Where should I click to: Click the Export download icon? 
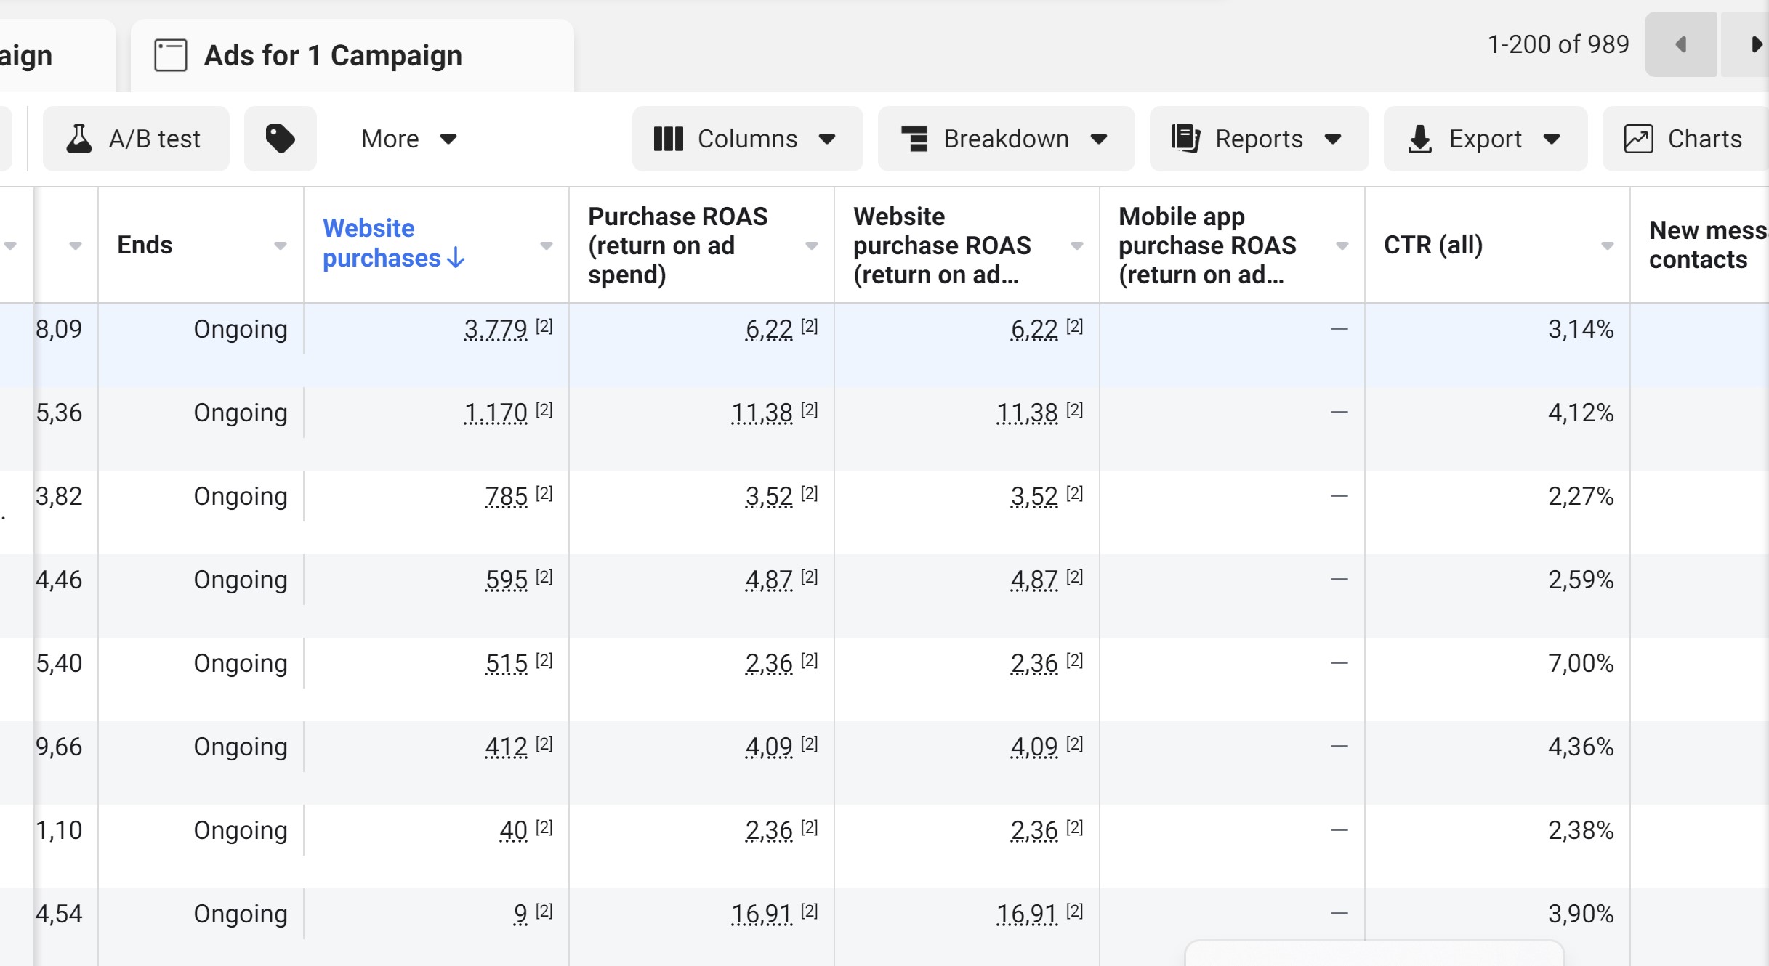coord(1420,139)
